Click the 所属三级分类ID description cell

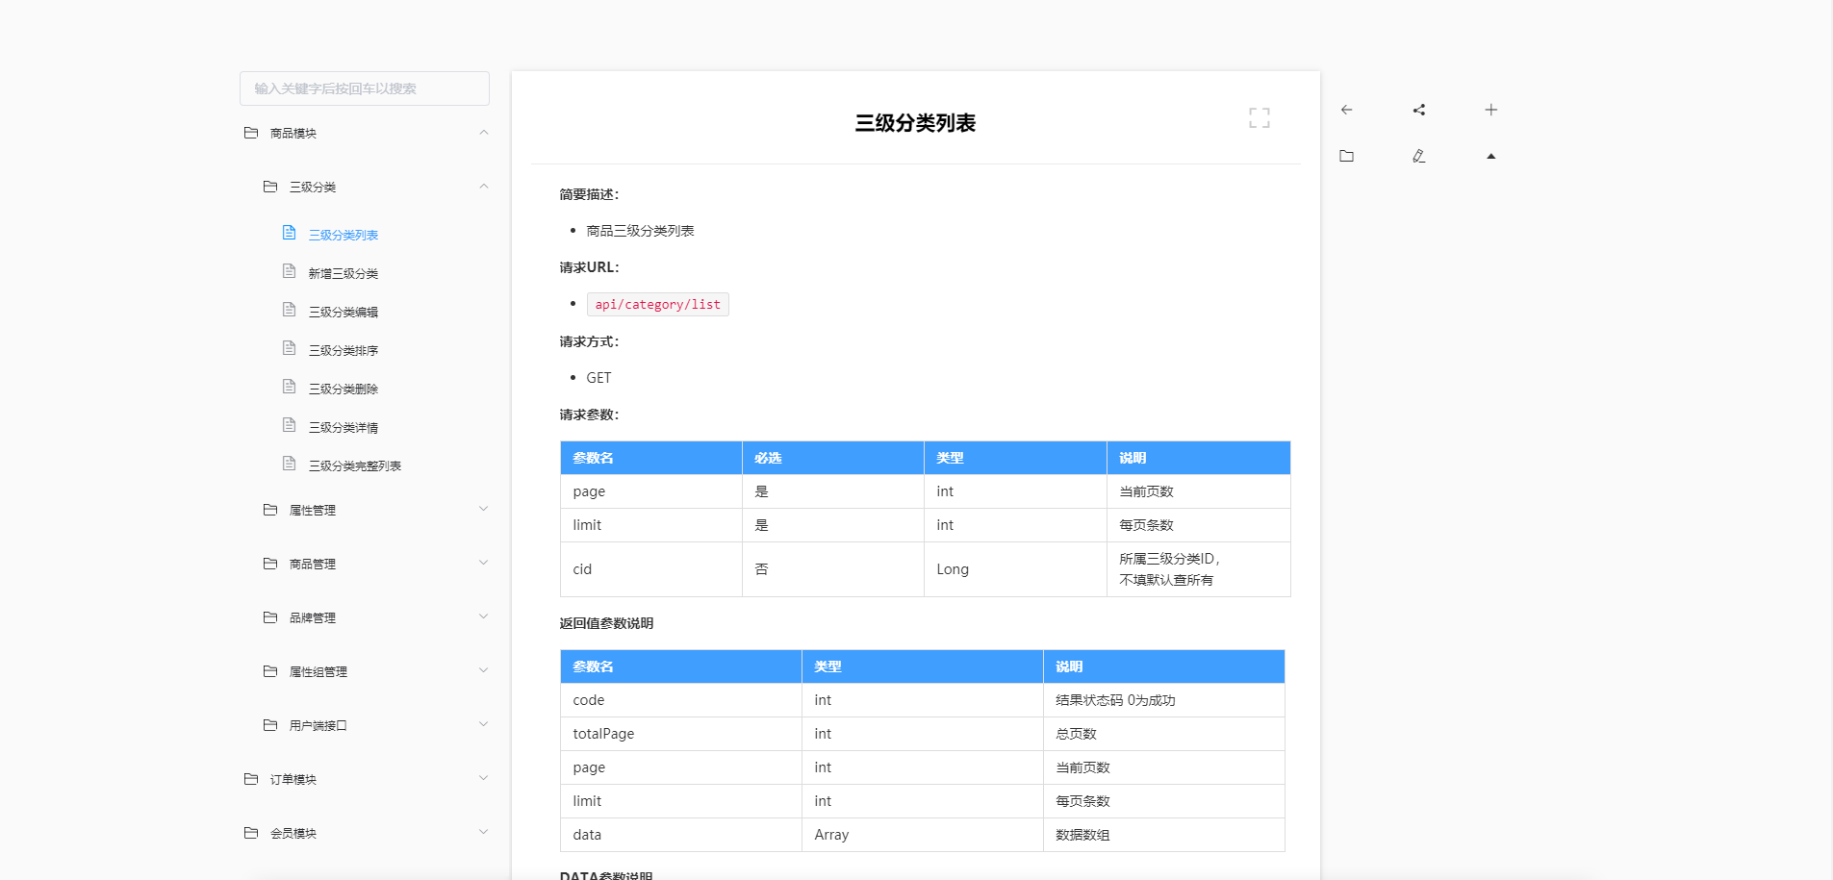click(1199, 569)
